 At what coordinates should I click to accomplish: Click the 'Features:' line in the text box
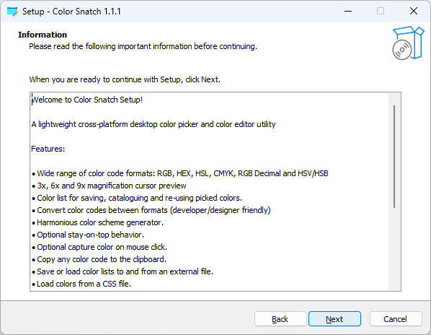(48, 149)
